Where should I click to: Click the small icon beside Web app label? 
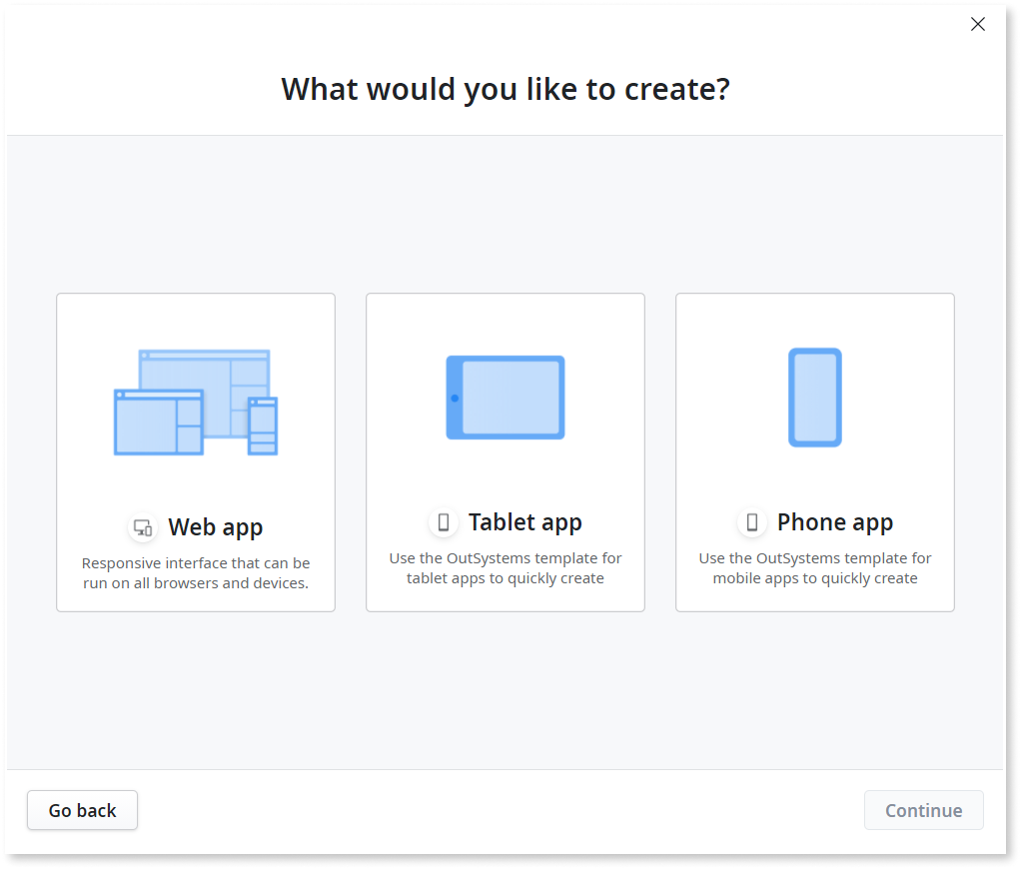point(142,527)
